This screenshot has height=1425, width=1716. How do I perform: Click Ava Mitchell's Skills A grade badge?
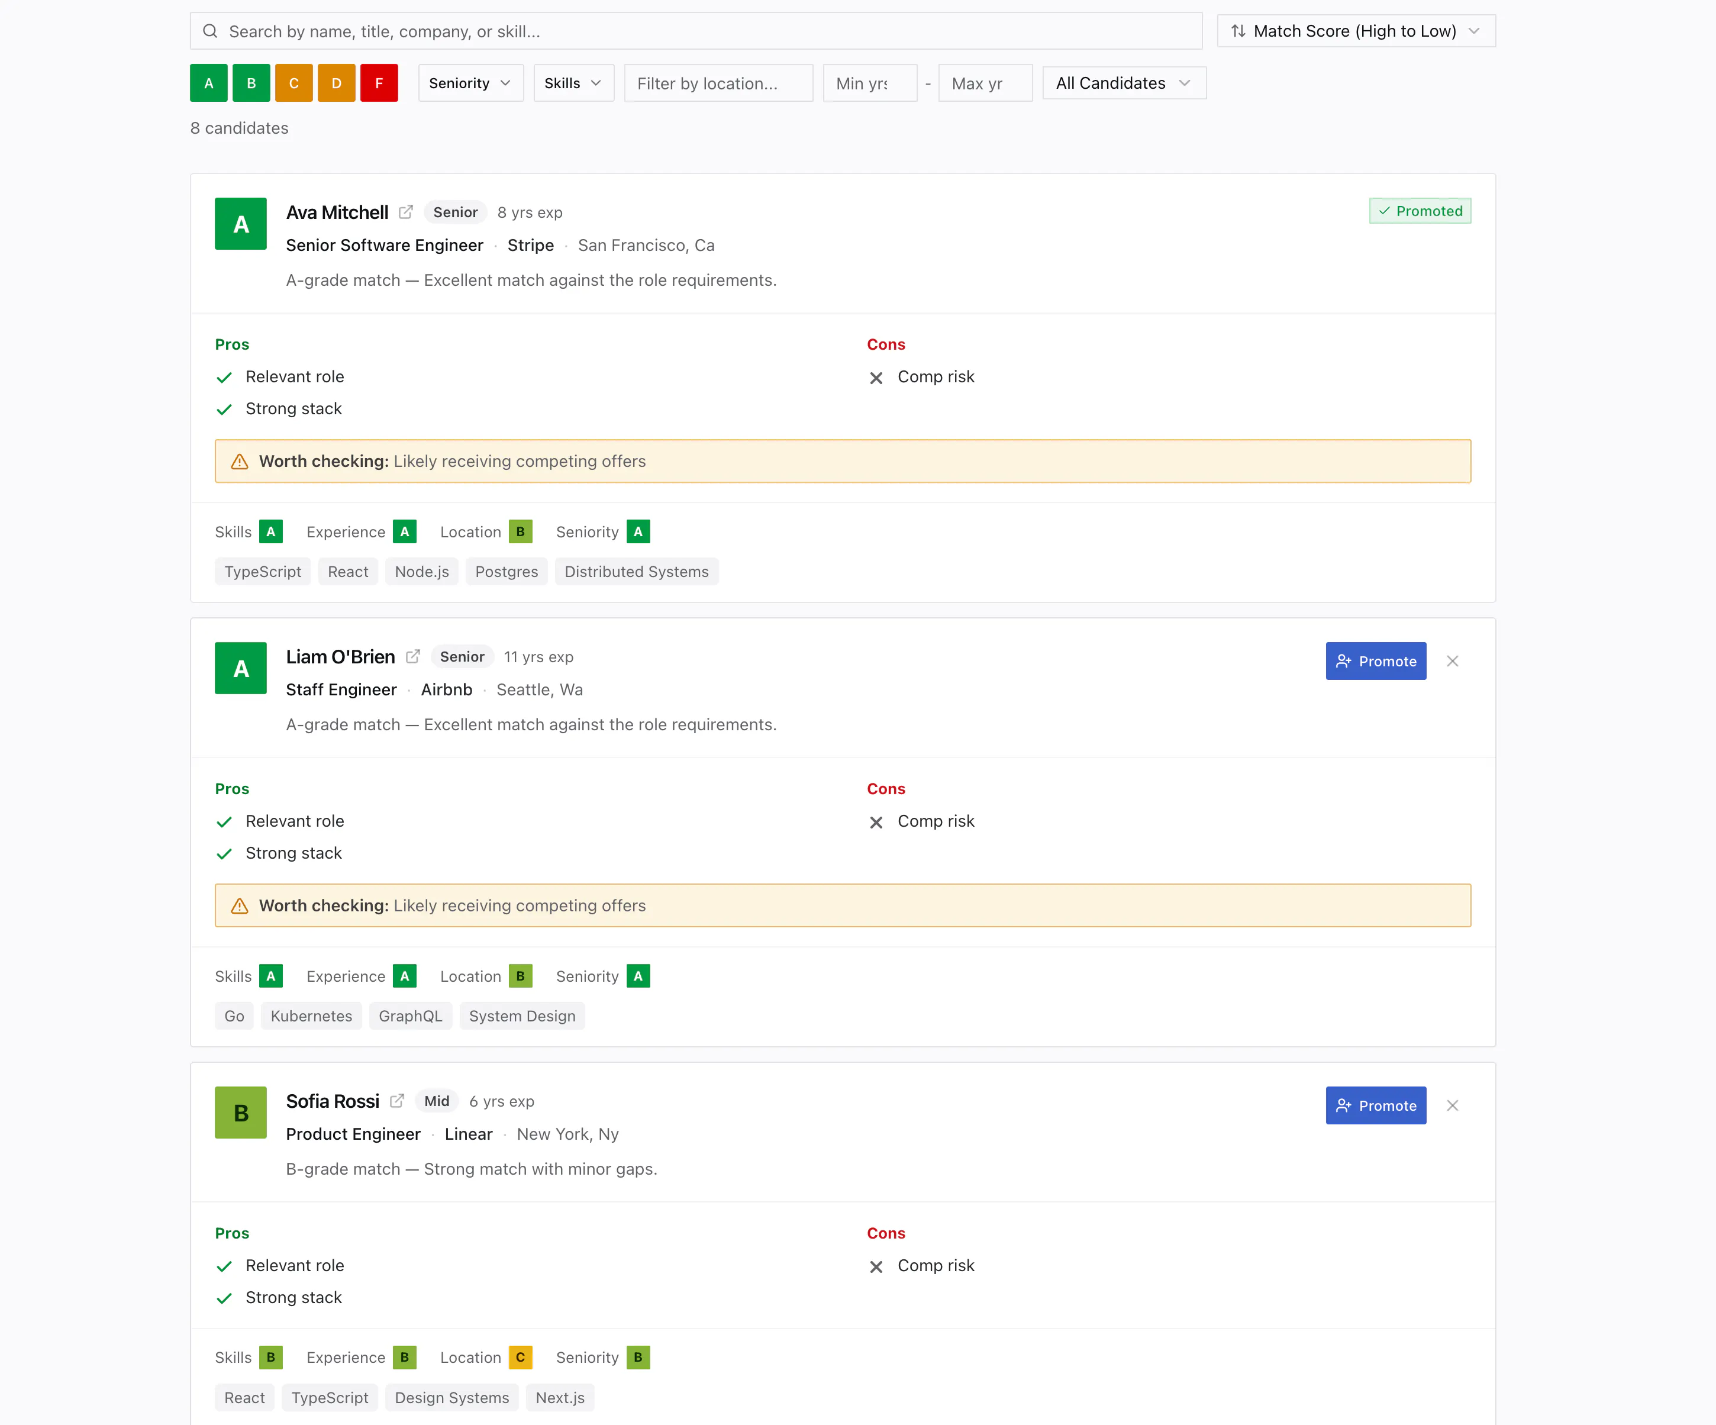[270, 532]
